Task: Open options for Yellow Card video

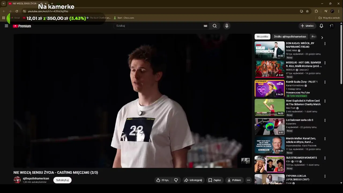Action: [325, 101]
